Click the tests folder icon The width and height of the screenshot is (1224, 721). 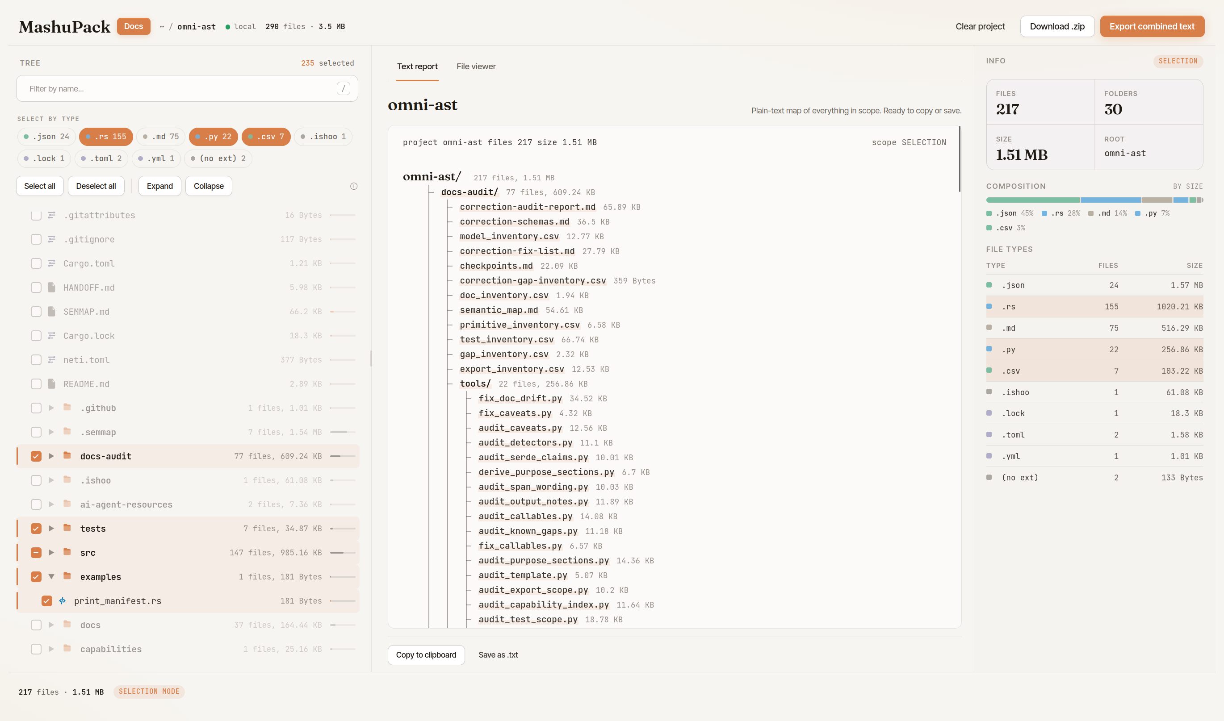coord(67,528)
